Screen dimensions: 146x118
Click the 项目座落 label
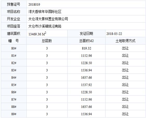(x=14, y=26)
